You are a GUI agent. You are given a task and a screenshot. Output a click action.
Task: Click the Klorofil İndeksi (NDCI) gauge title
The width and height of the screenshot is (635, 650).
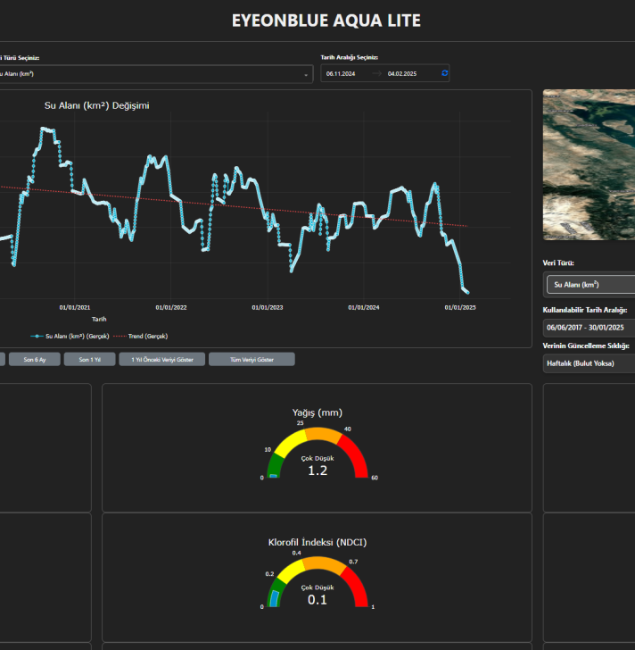[x=317, y=542]
